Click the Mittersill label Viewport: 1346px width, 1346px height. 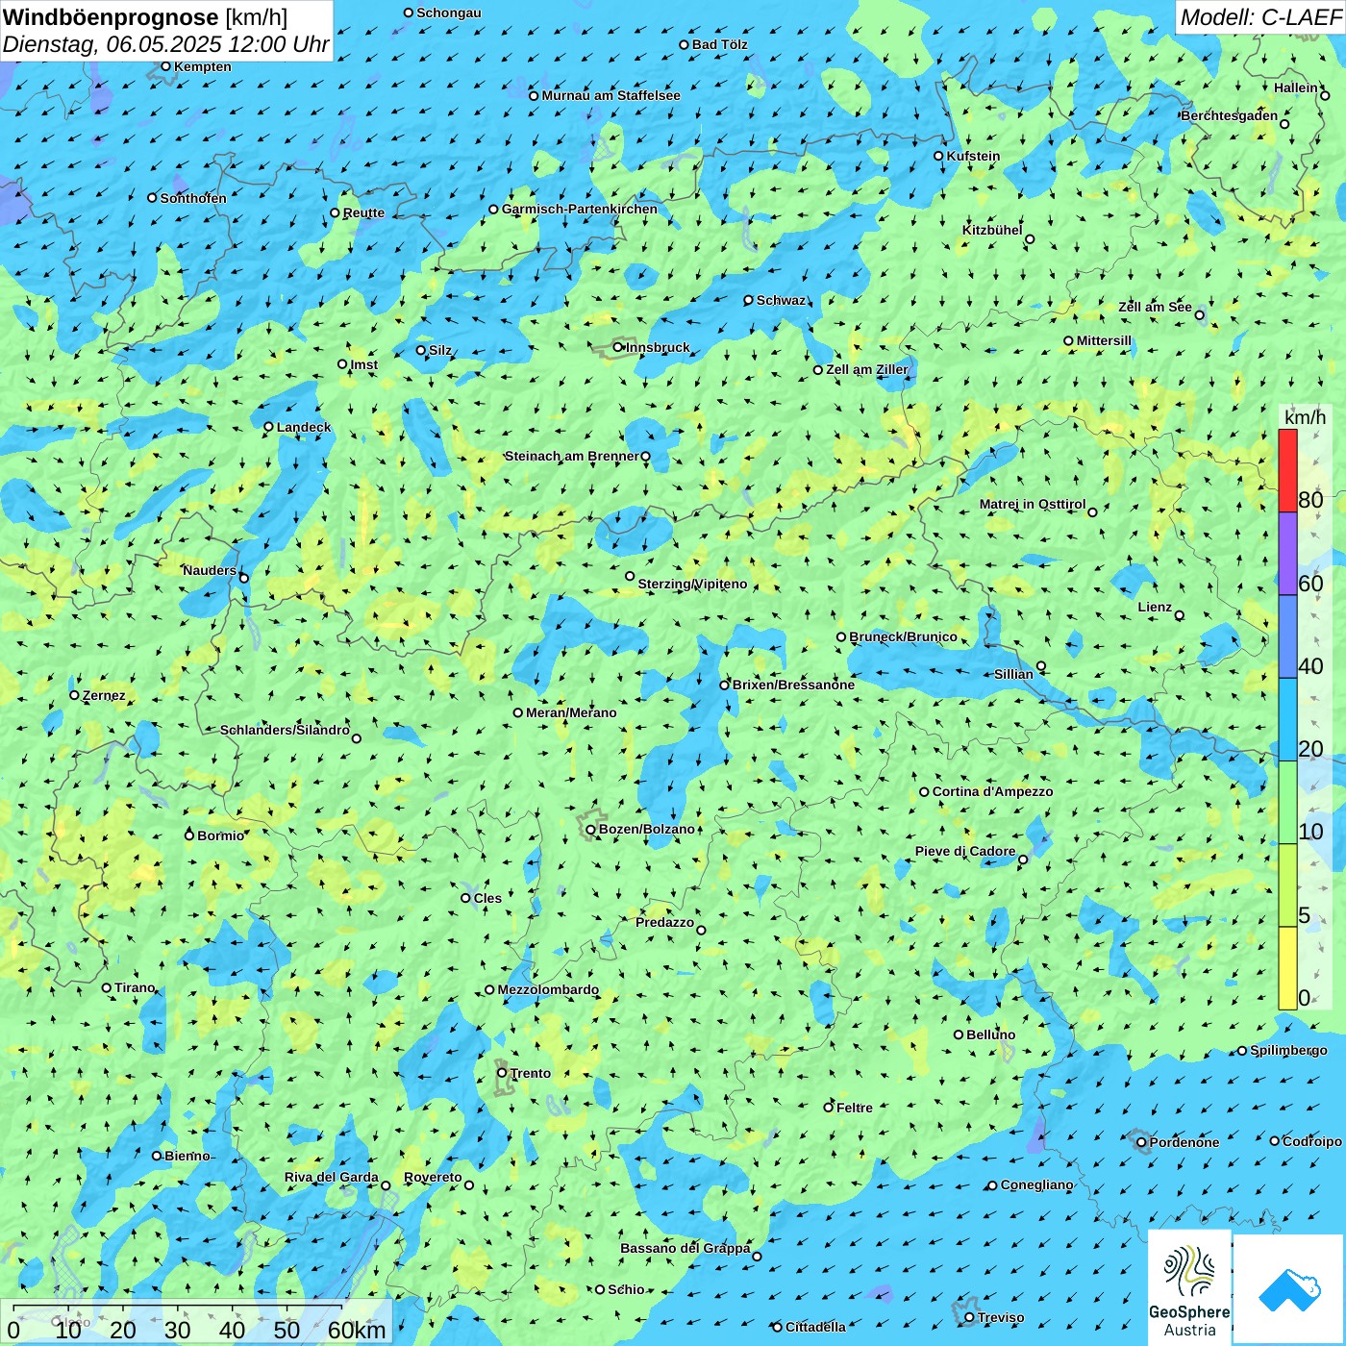[x=1104, y=340]
